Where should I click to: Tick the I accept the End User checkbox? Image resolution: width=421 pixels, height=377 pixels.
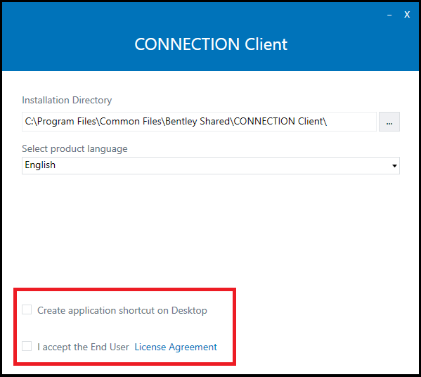27,346
